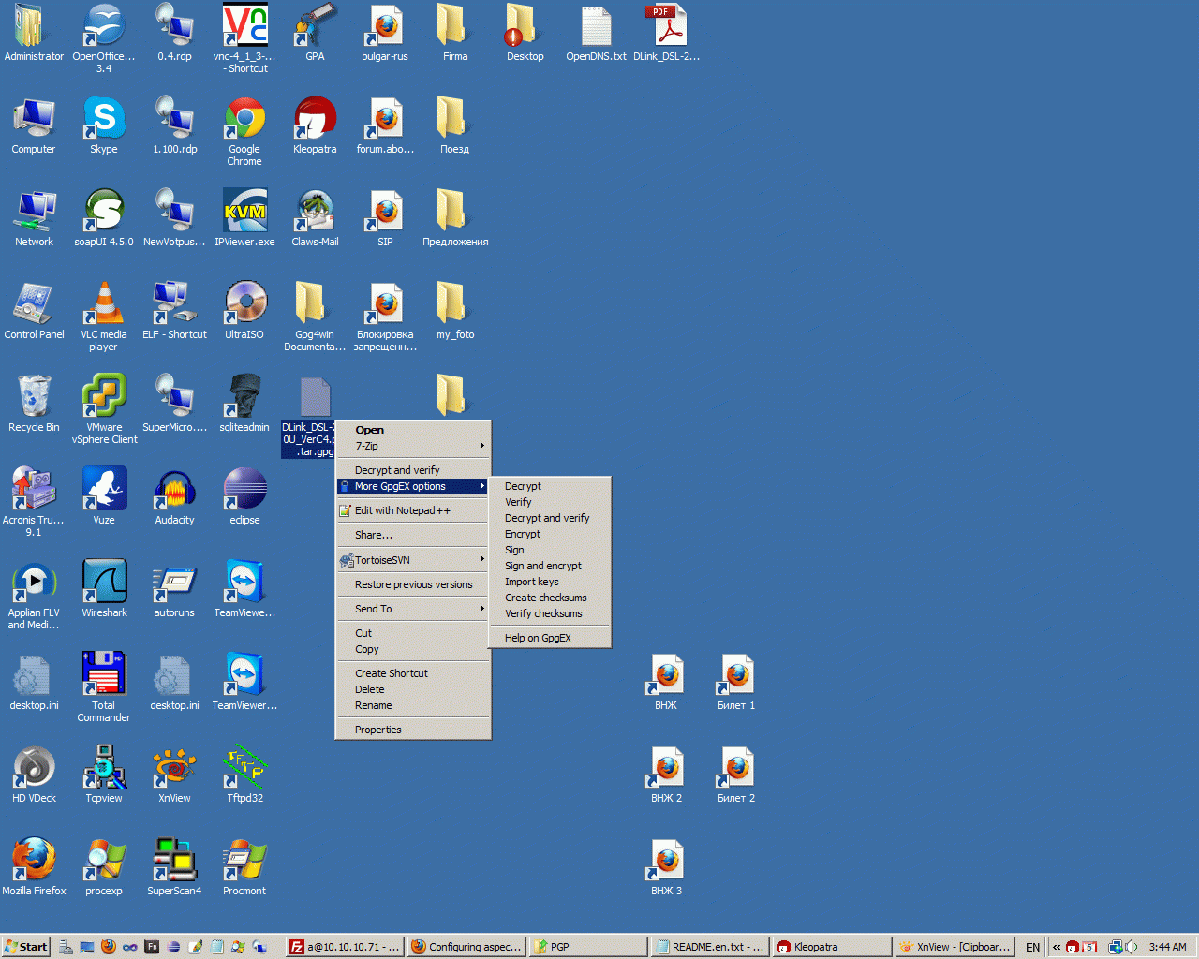The image size is (1199, 959).
Task: Open the Tcpview desktop icon
Action: click(104, 775)
